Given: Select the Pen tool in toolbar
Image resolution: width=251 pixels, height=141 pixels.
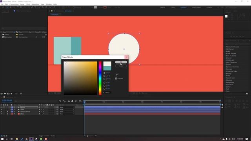Looking at the screenshot, I should pyautogui.click(x=32, y=7).
